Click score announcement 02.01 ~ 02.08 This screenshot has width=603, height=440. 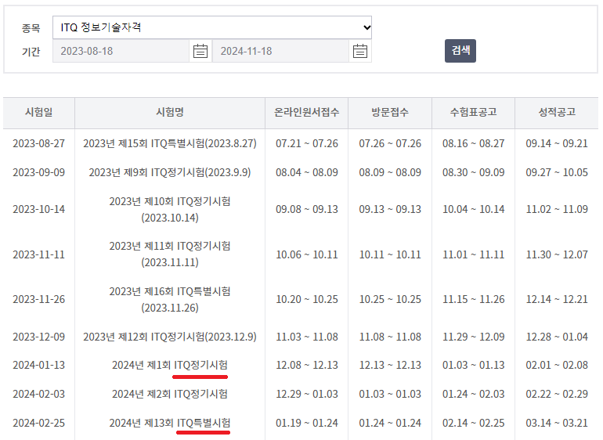click(557, 365)
